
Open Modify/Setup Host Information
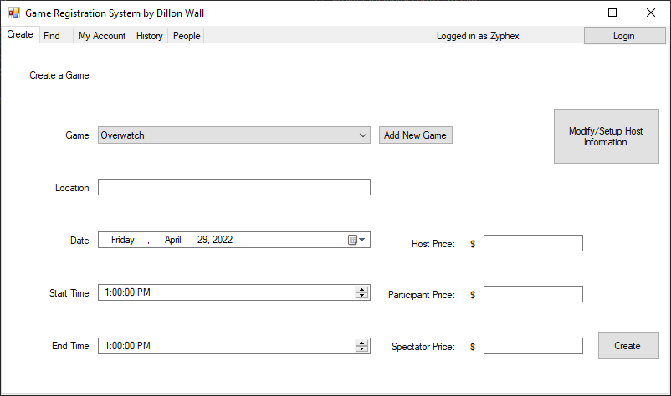tap(606, 136)
